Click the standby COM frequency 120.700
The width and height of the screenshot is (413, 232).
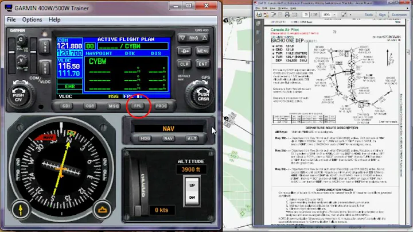click(x=70, y=53)
